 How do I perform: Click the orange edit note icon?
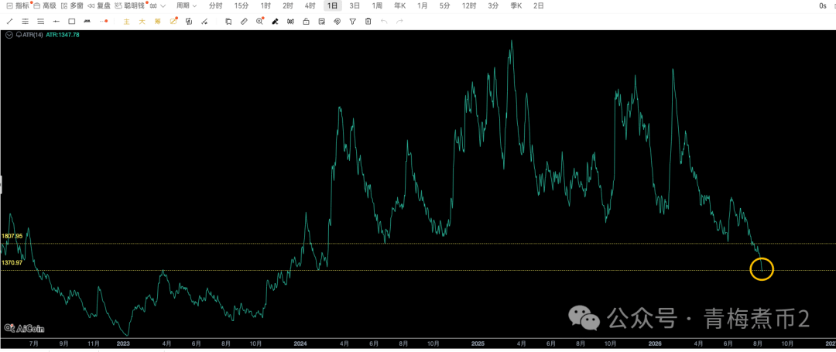173,22
